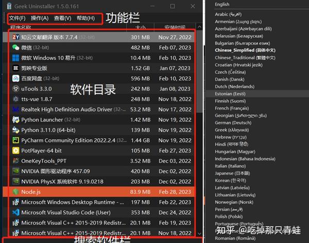This screenshot has height=243, width=309.
Task: Select Dutch (Nederlands) language
Action: point(234,87)
